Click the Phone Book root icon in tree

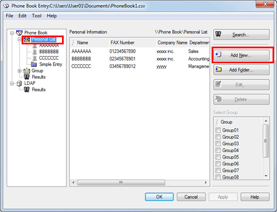(x=19, y=33)
